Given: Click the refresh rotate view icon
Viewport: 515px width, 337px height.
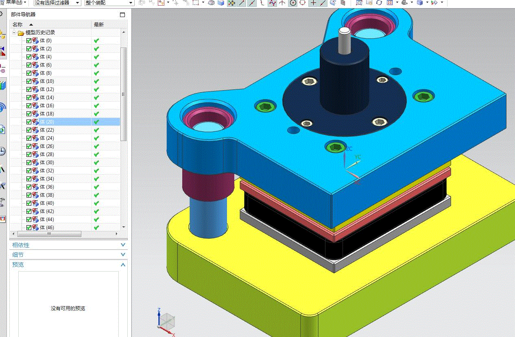Looking at the screenshot, I should 379,3.
